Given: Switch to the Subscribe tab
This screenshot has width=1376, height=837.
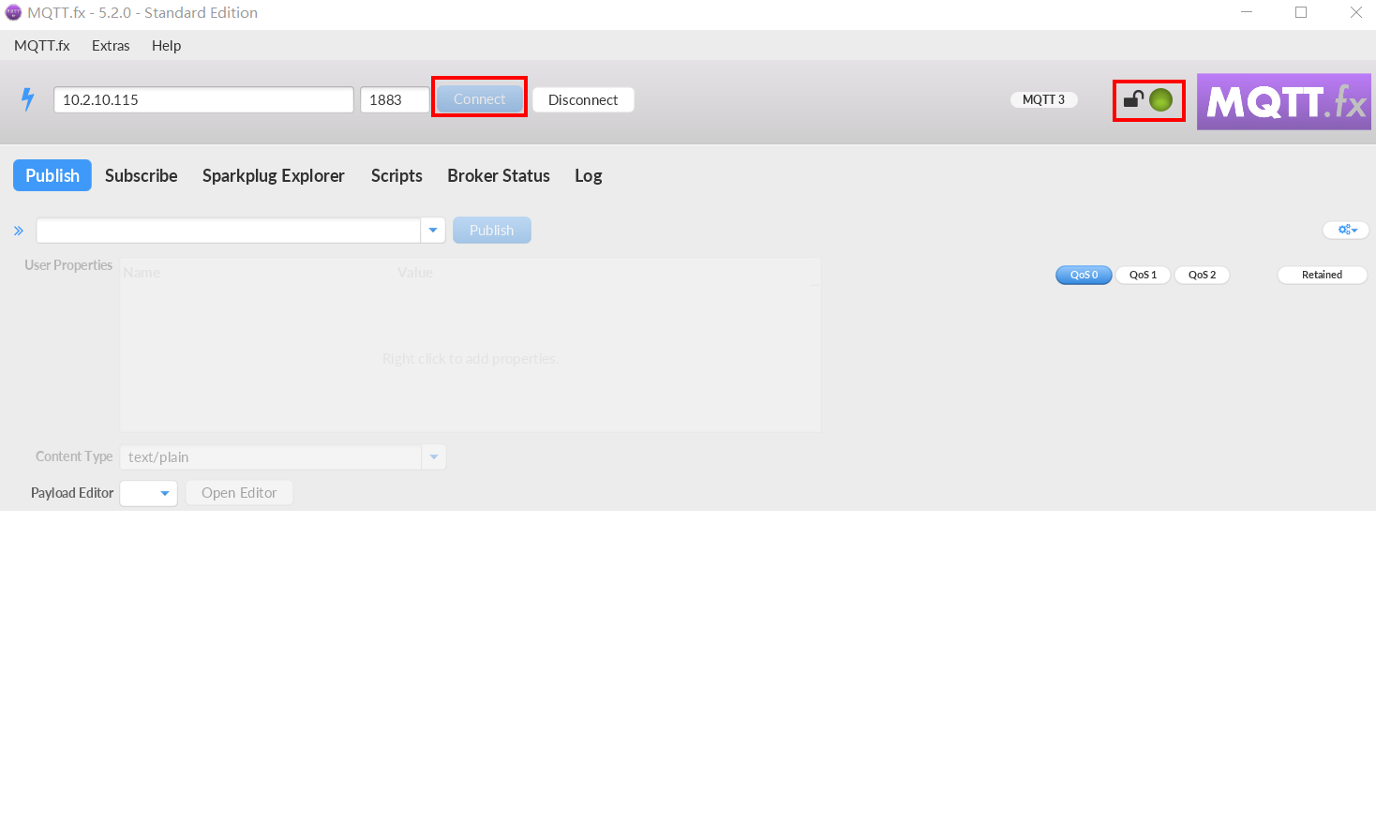Looking at the screenshot, I should (142, 175).
